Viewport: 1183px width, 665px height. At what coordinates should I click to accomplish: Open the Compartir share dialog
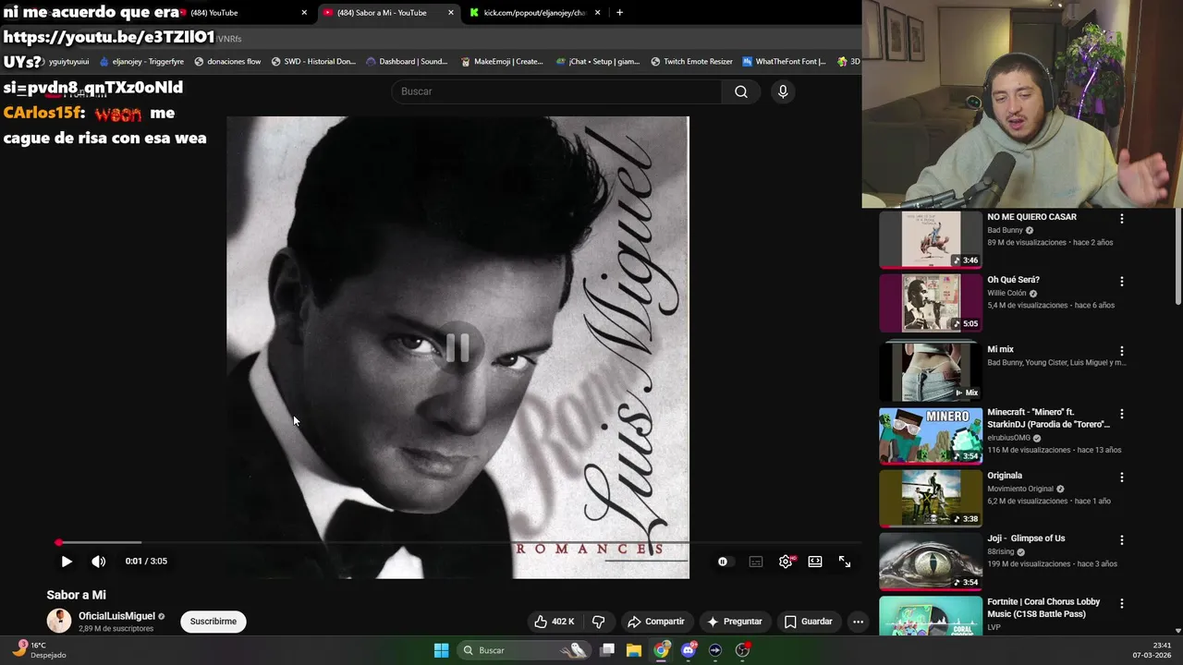click(655, 622)
